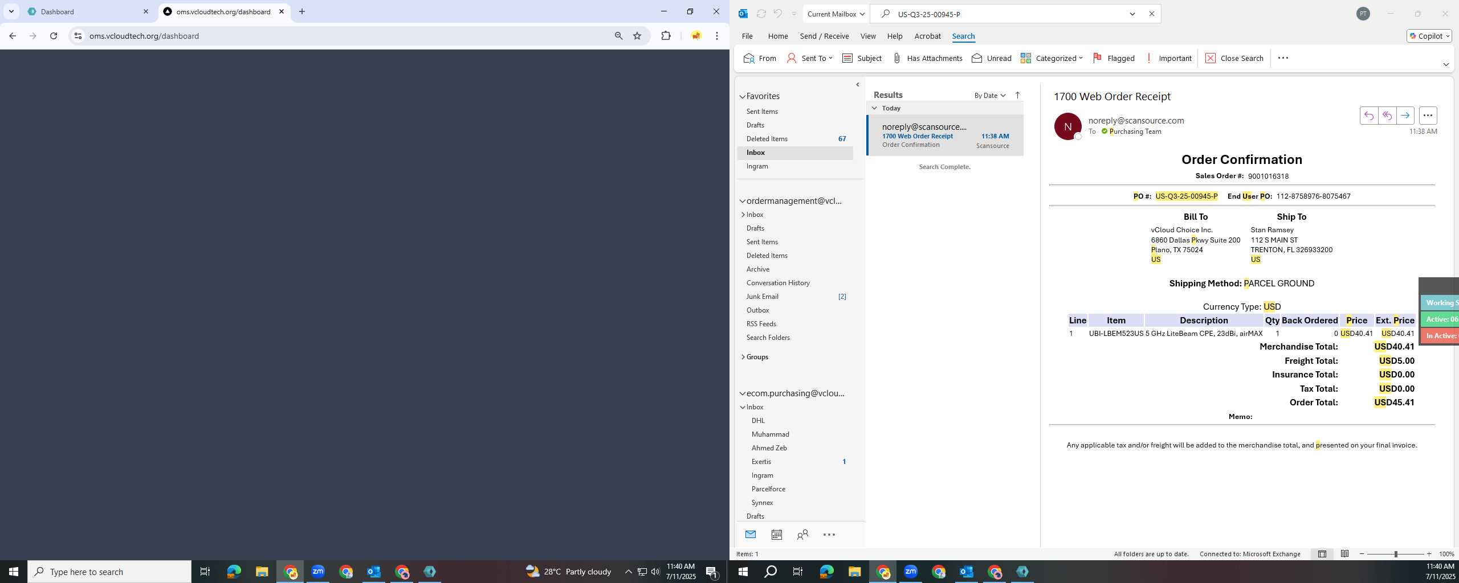This screenshot has height=583, width=1459.
Task: Collapse ecom.purchasing account tree
Action: [x=743, y=393]
